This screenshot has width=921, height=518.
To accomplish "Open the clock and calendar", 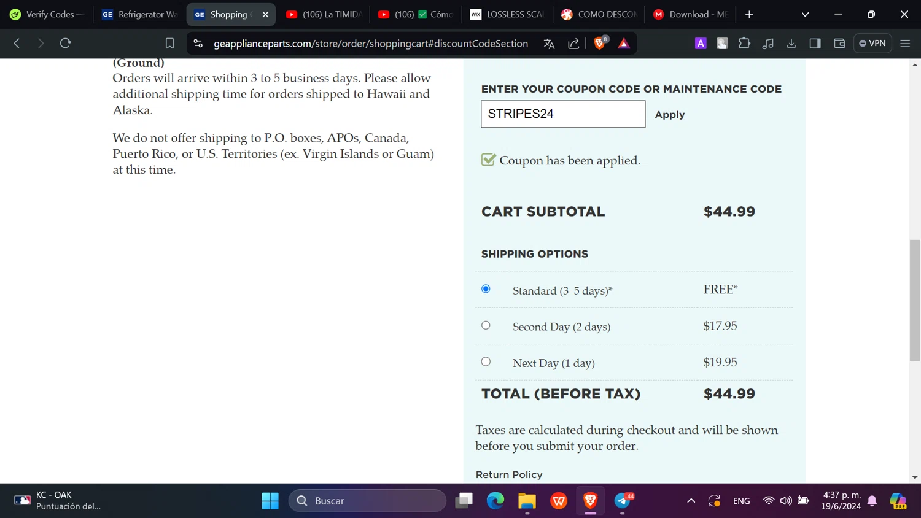I will pyautogui.click(x=841, y=501).
